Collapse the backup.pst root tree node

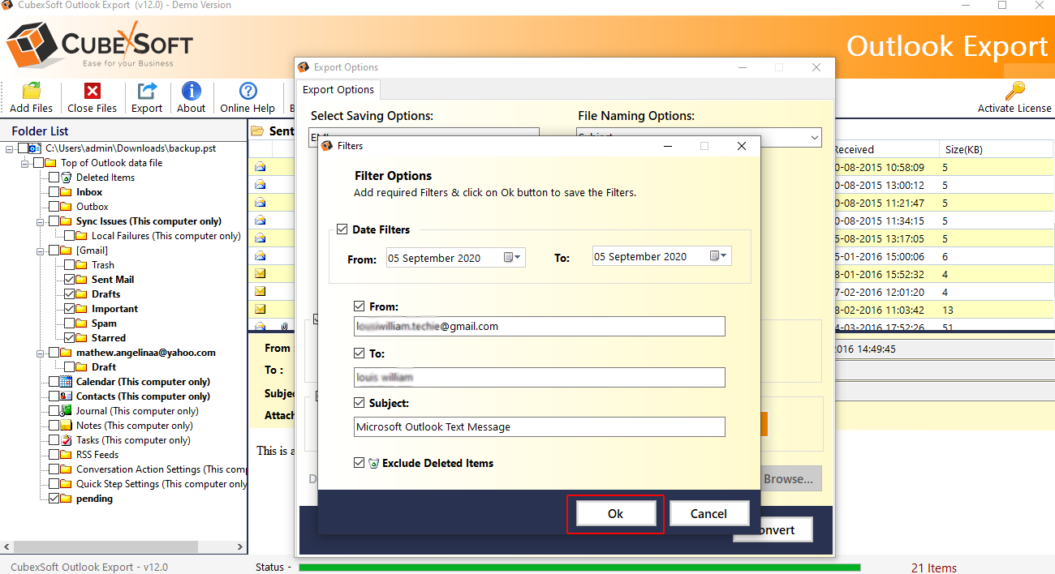click(x=11, y=148)
